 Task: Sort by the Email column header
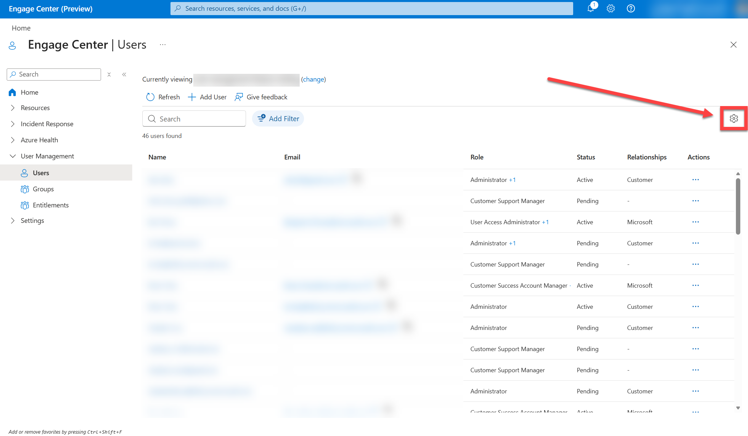point(292,157)
